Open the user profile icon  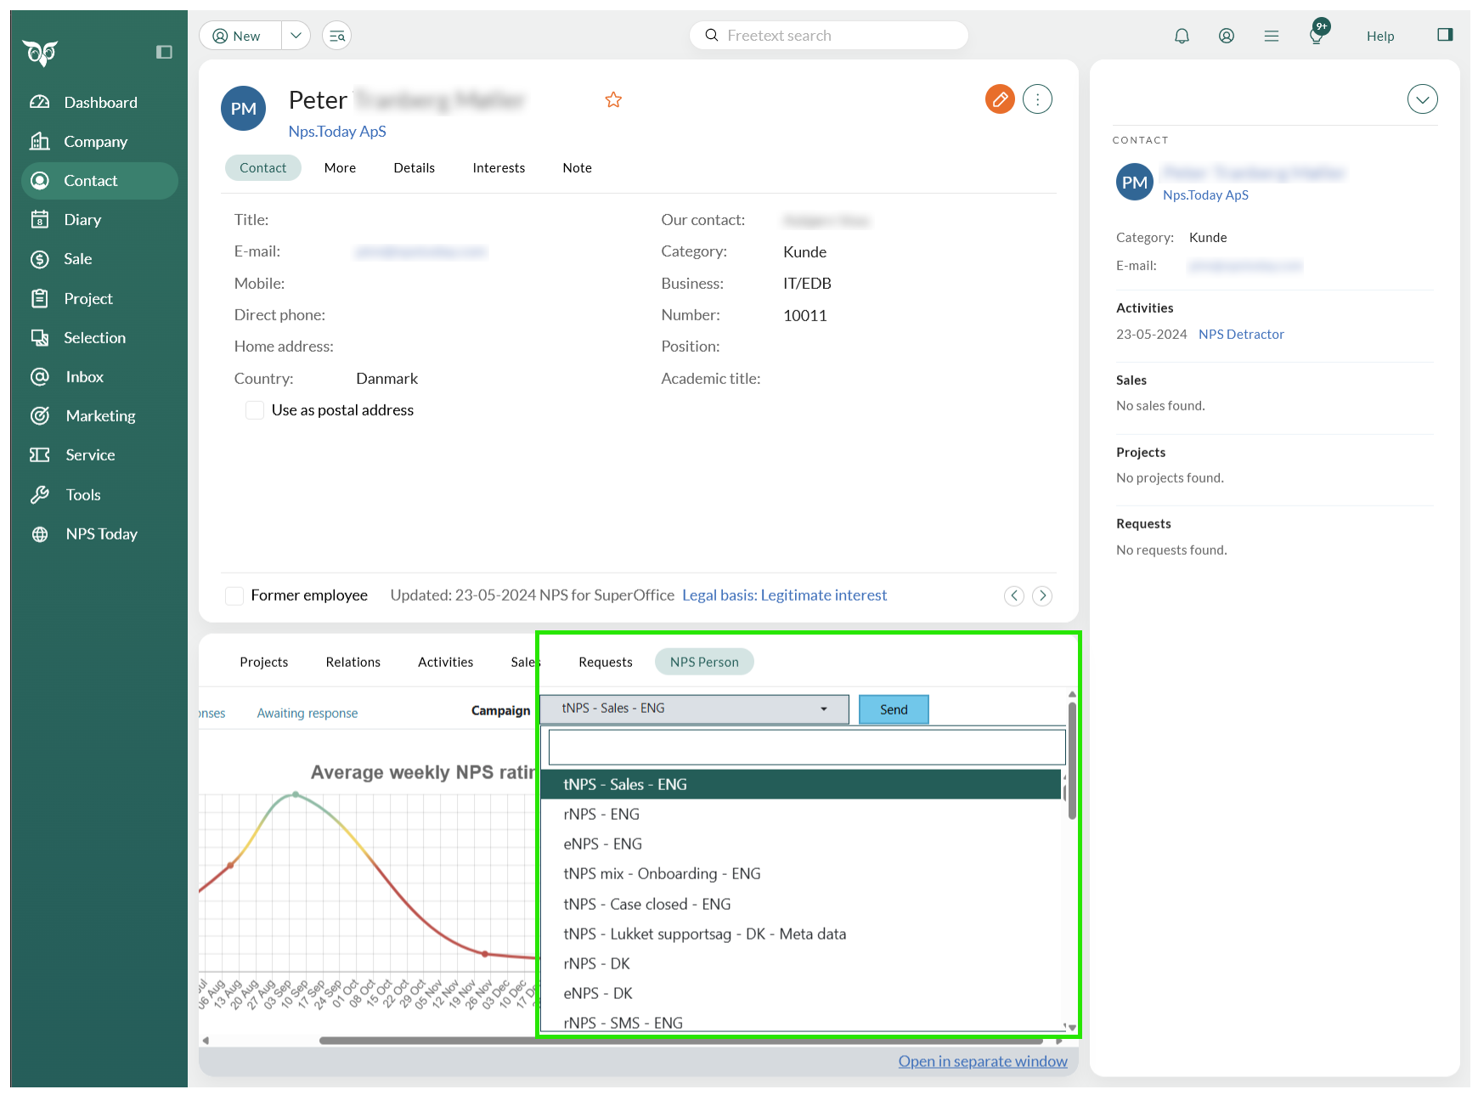(x=1226, y=36)
